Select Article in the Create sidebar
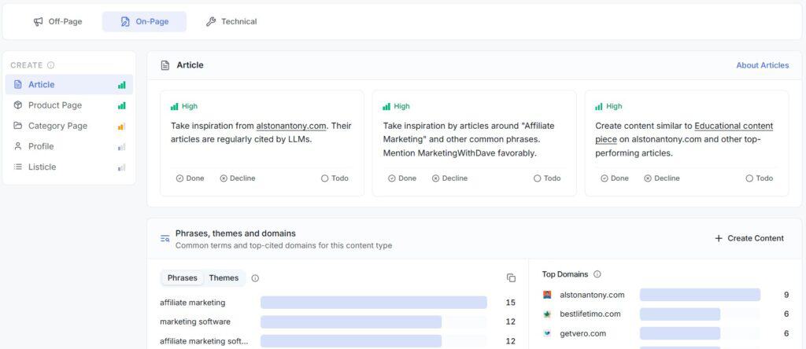This screenshot has height=349, width=806. point(69,85)
